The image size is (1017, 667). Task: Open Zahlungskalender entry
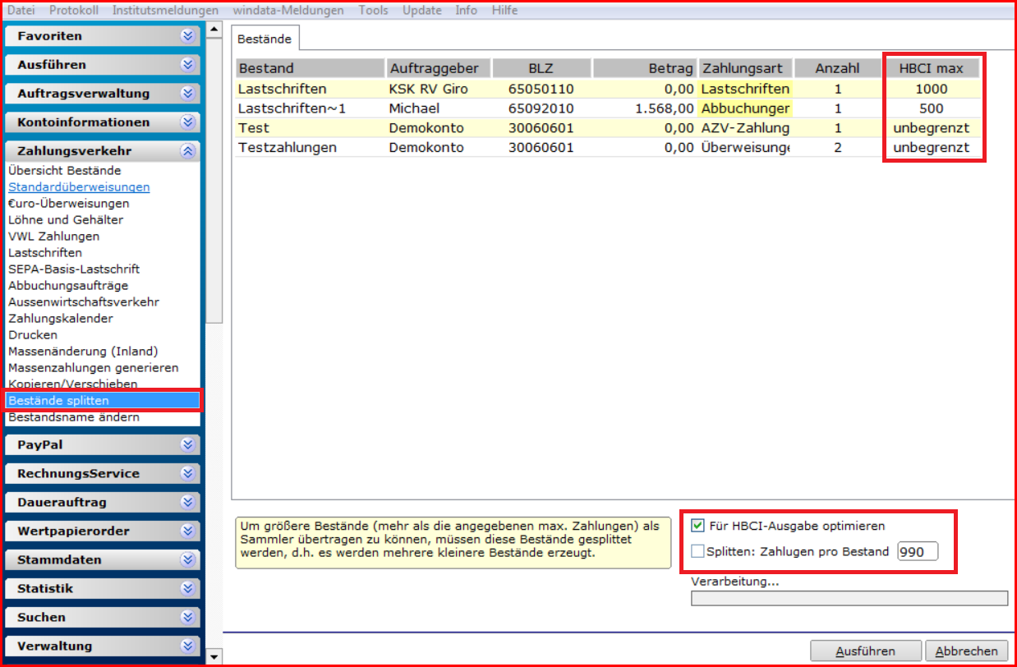click(61, 319)
